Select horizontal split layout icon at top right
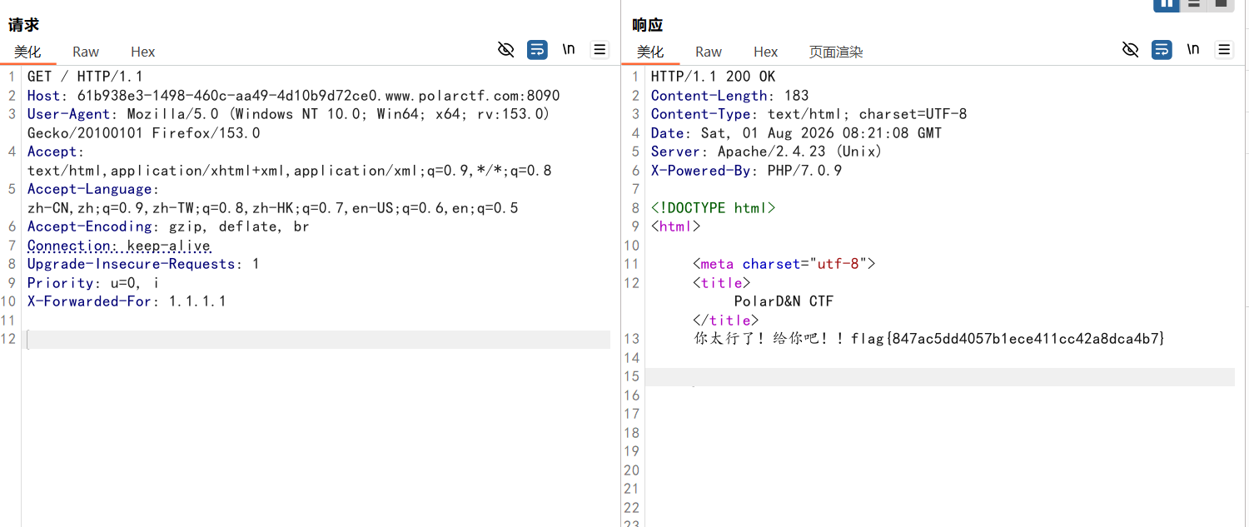 coord(1194,4)
